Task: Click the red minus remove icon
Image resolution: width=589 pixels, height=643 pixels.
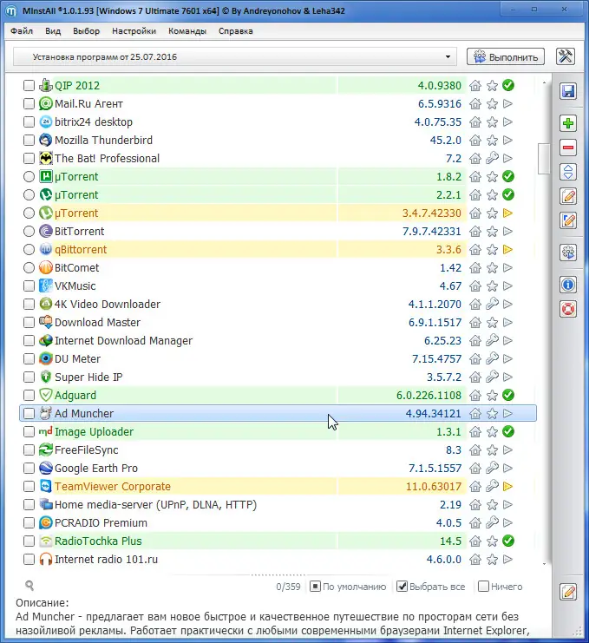Action: point(569,148)
